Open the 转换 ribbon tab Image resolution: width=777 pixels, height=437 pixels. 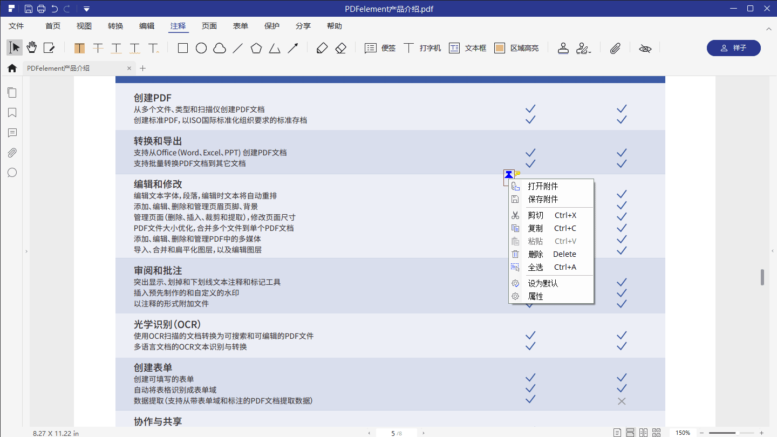pos(115,26)
